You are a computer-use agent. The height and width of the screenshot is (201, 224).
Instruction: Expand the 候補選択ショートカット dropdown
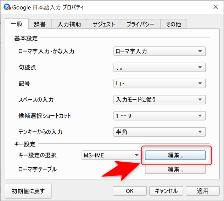(x=159, y=116)
